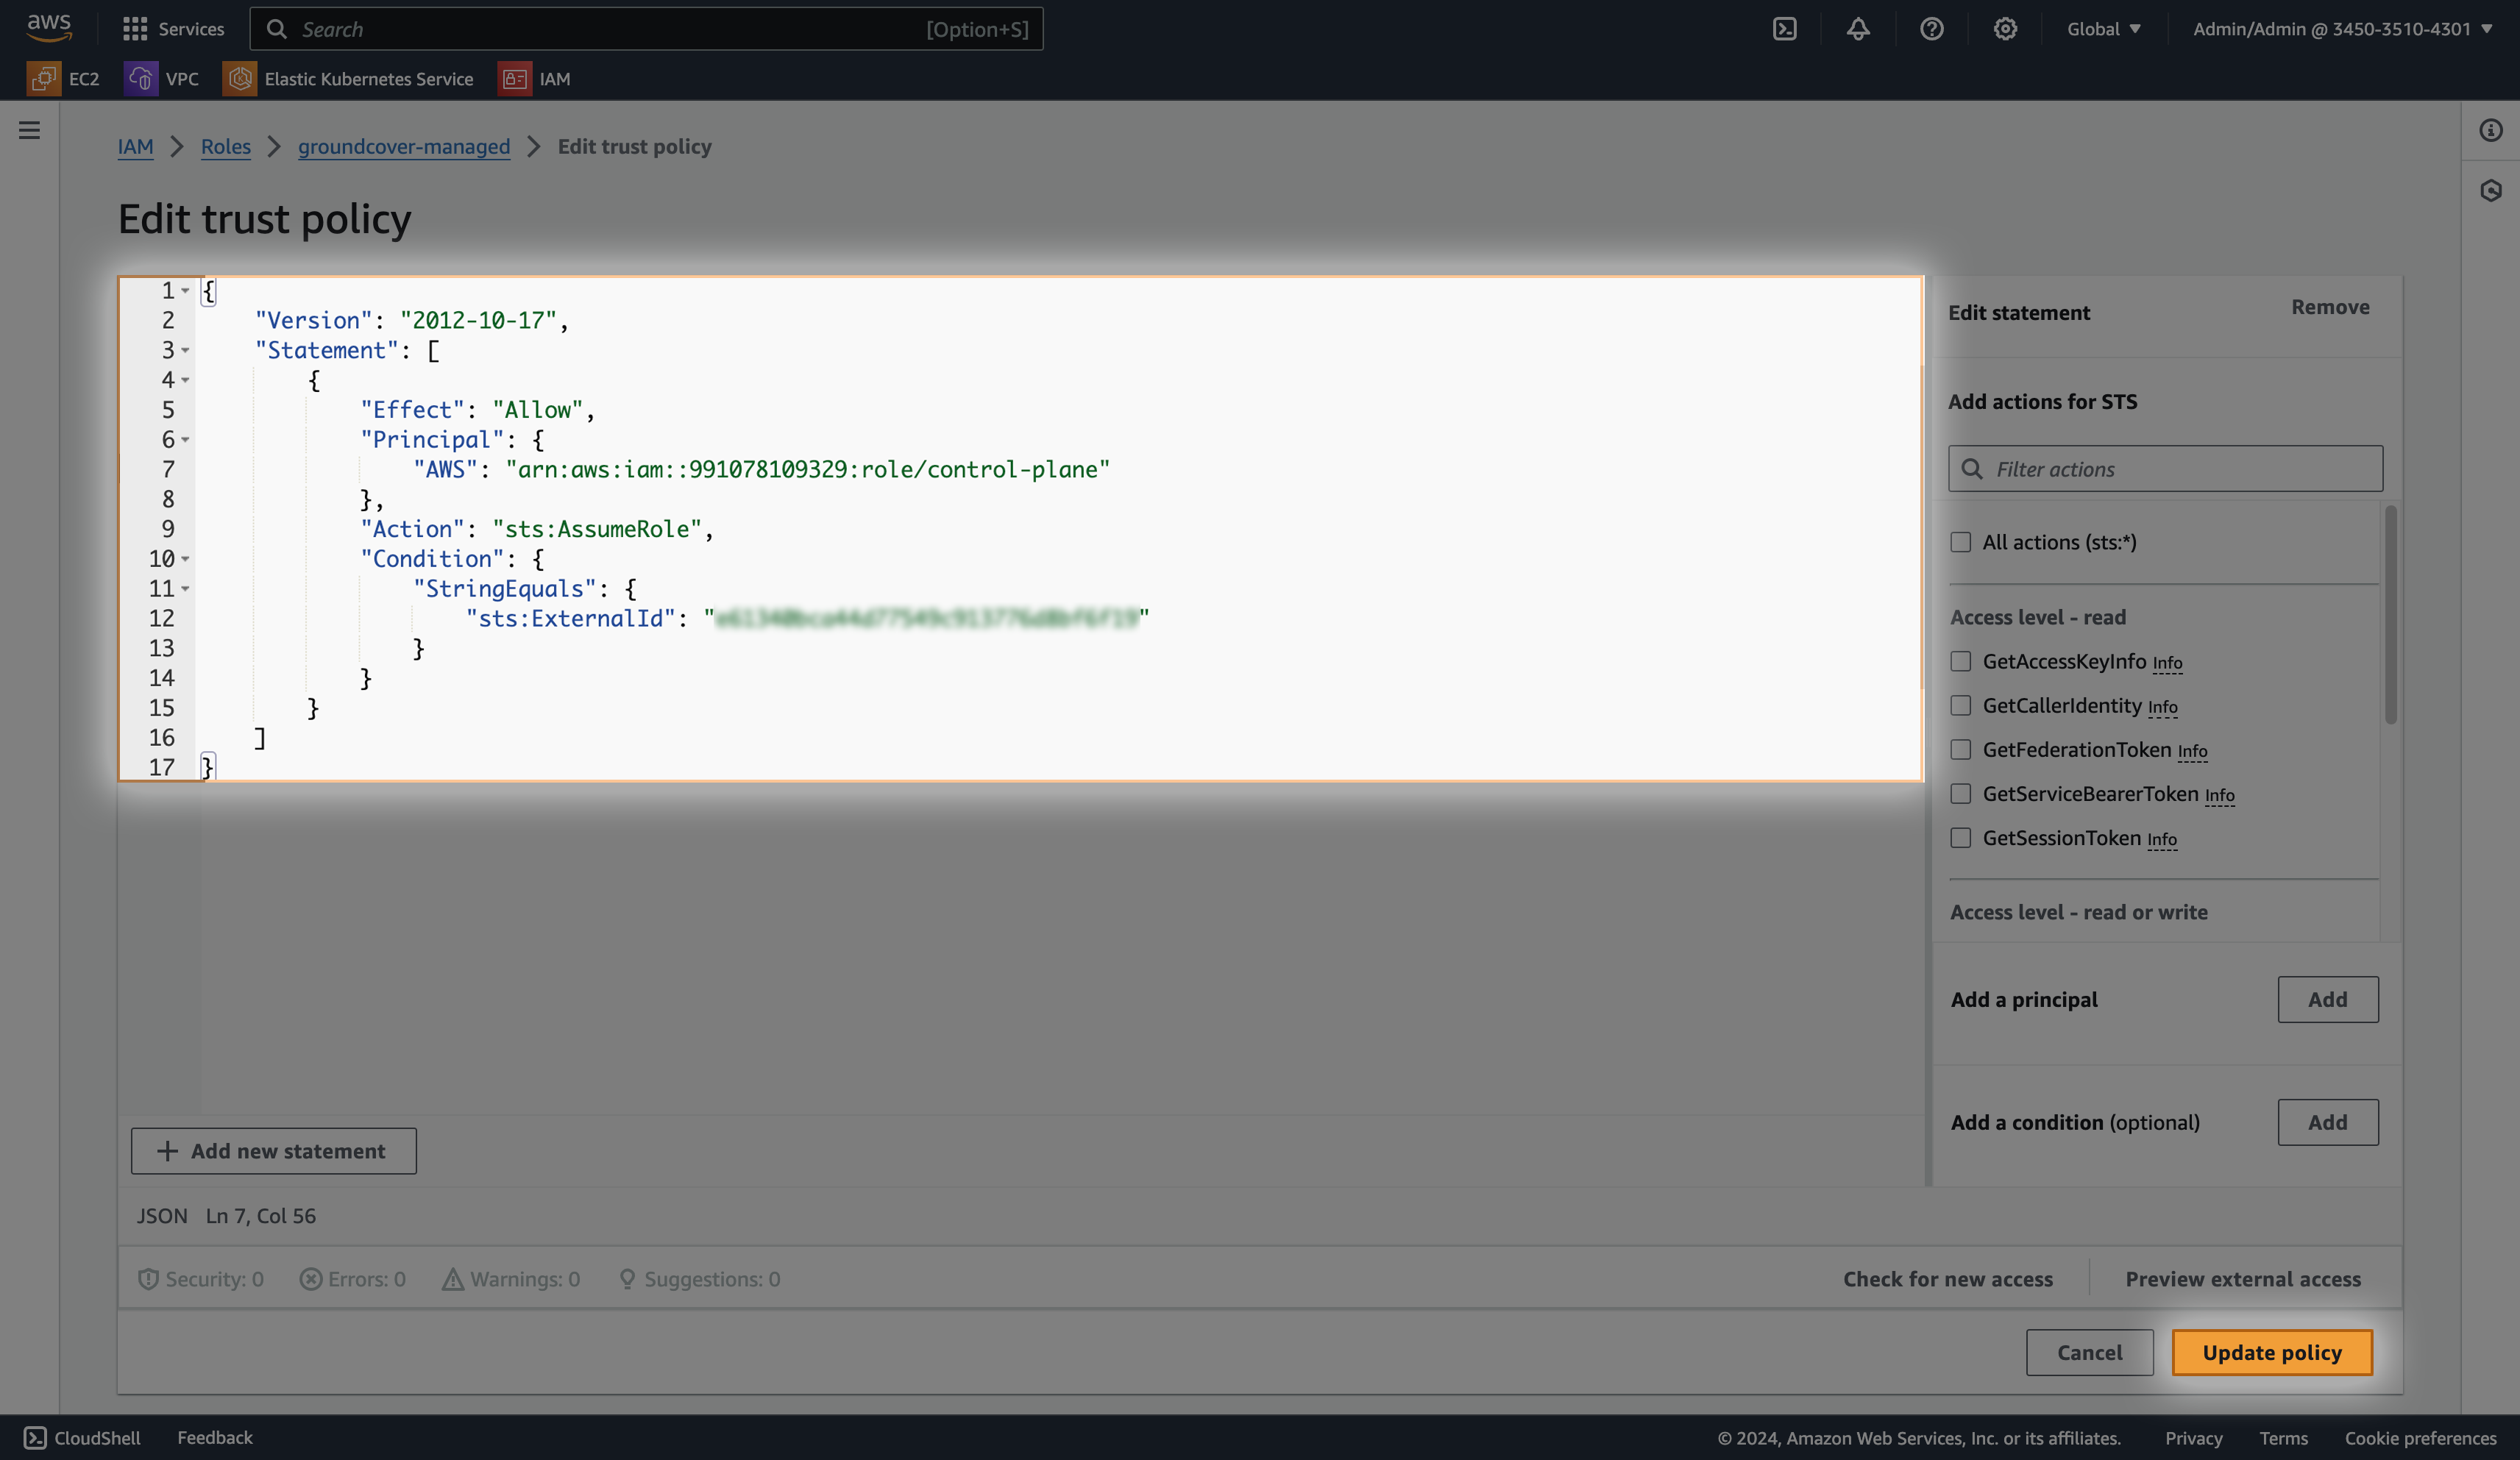
Task: Open the CloudShell terminal icon in top bar
Action: tap(1785, 29)
